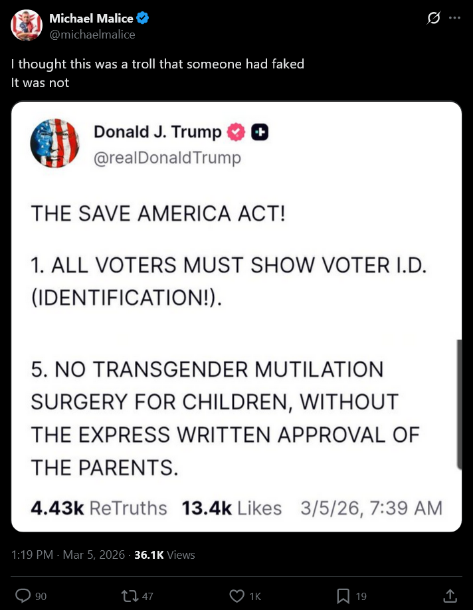473x610 pixels.
Task: Click the black plus badge next to Trump's name
Action: [260, 132]
